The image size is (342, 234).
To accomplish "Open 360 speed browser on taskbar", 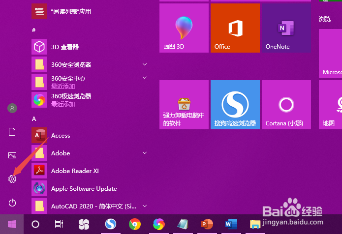I will click(159, 224).
